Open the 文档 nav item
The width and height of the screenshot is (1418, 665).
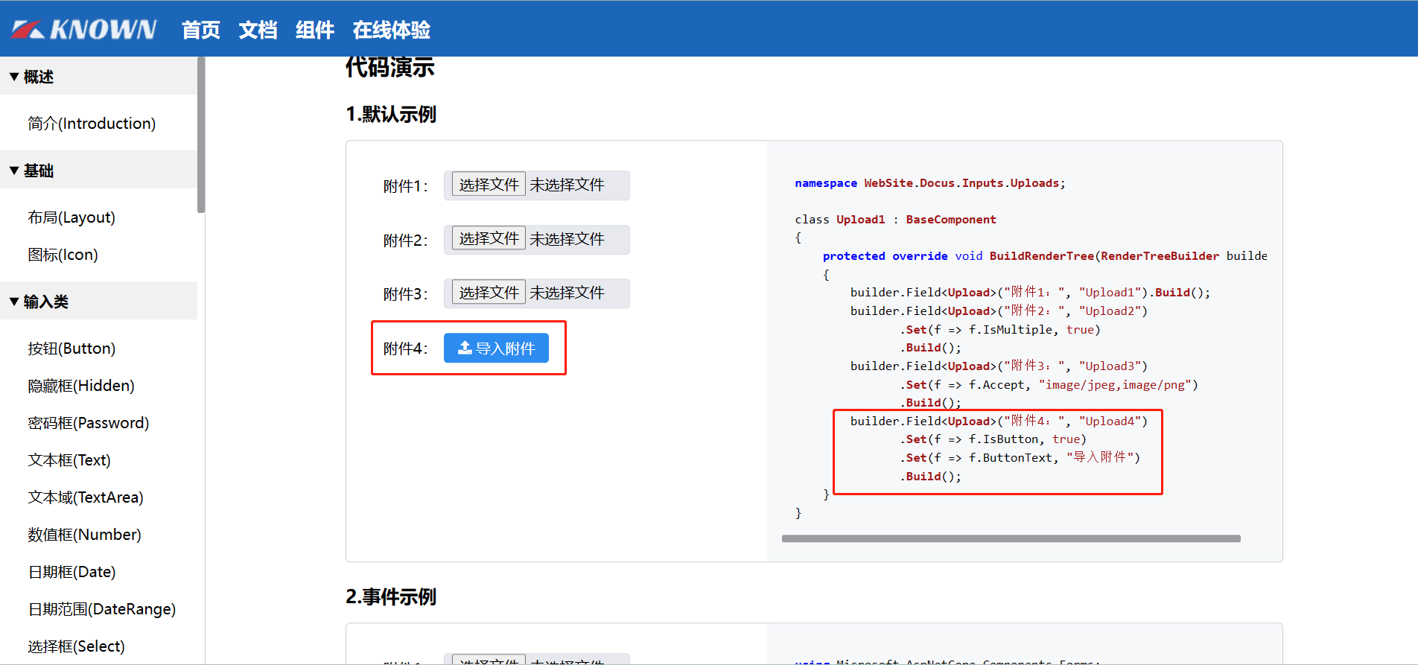click(x=258, y=30)
